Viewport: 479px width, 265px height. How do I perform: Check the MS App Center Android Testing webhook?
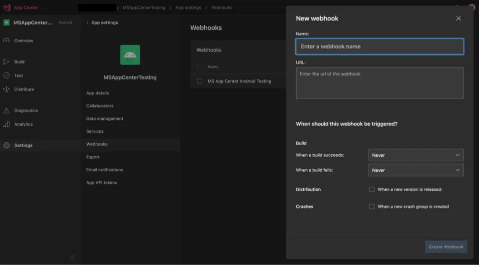tap(199, 81)
